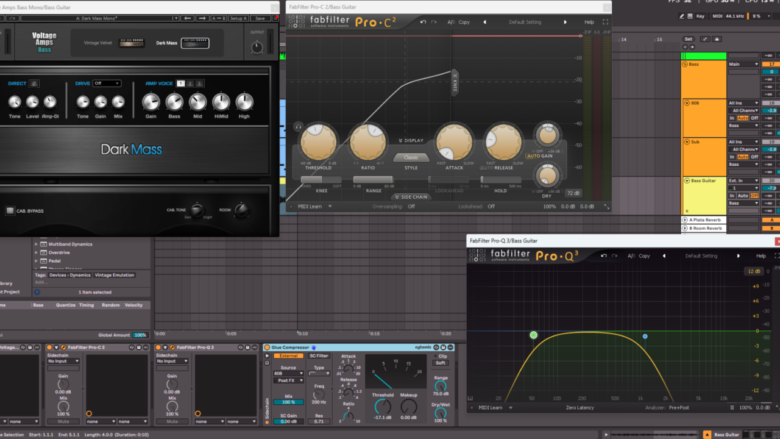Image resolution: width=780 pixels, height=439 pixels.
Task: Adjust the Knee slider in Pro-C 2
Action: pos(321,180)
